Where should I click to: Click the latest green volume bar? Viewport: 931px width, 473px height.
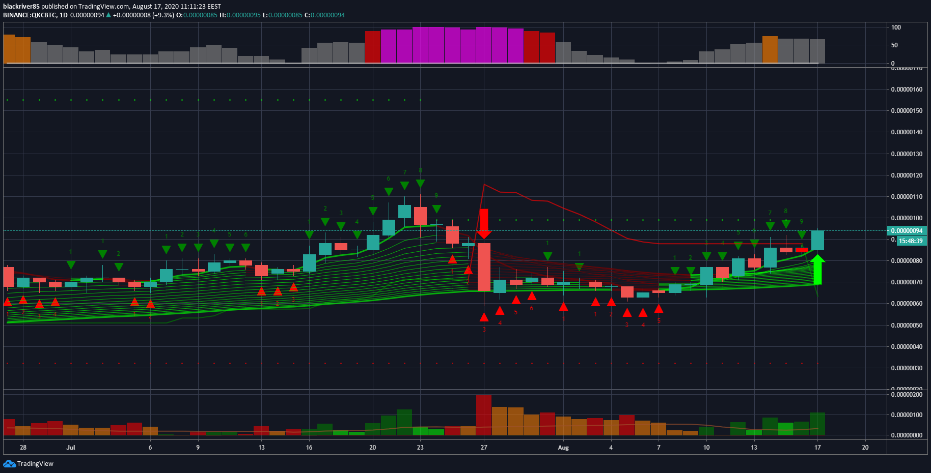[x=817, y=424]
